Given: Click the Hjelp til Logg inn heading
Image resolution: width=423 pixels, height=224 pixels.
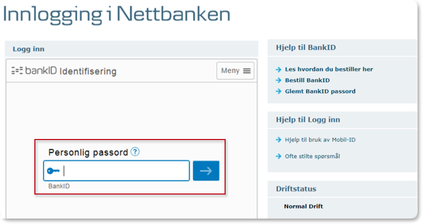Looking at the screenshot, I should click(309, 119).
